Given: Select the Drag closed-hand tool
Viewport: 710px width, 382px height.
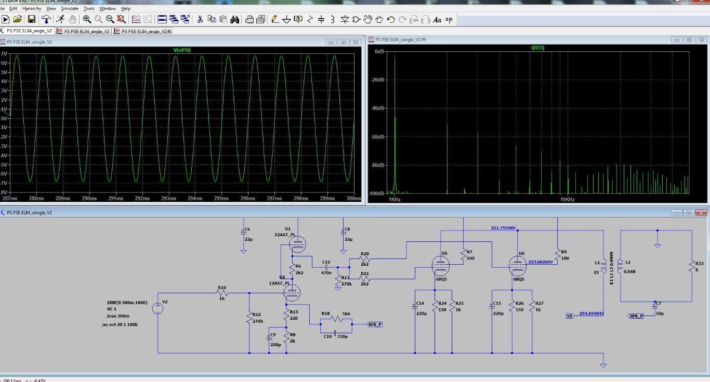Looking at the screenshot, I should (379, 19).
